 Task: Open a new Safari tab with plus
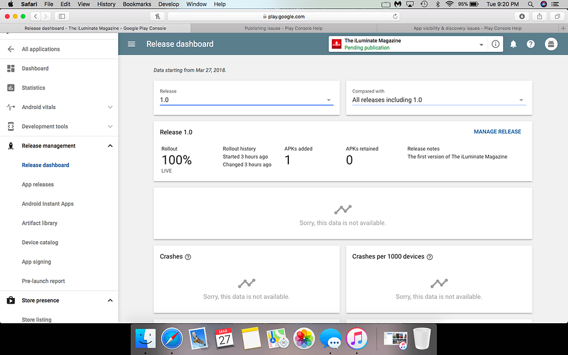pos(563,28)
